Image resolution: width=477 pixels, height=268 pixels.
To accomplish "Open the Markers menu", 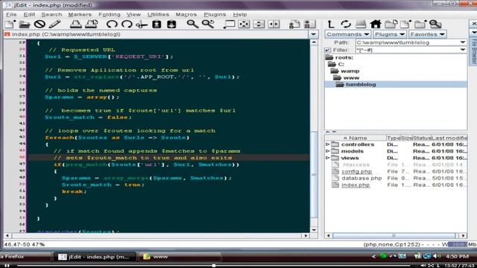I will [x=80, y=14].
